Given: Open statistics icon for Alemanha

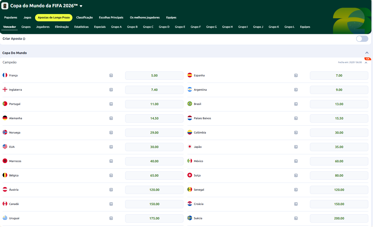Looking at the screenshot, I should (x=111, y=118).
